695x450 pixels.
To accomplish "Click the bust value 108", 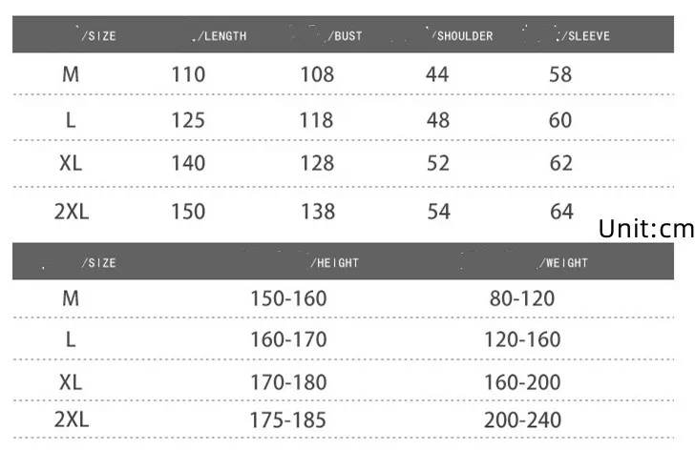I will tap(317, 74).
